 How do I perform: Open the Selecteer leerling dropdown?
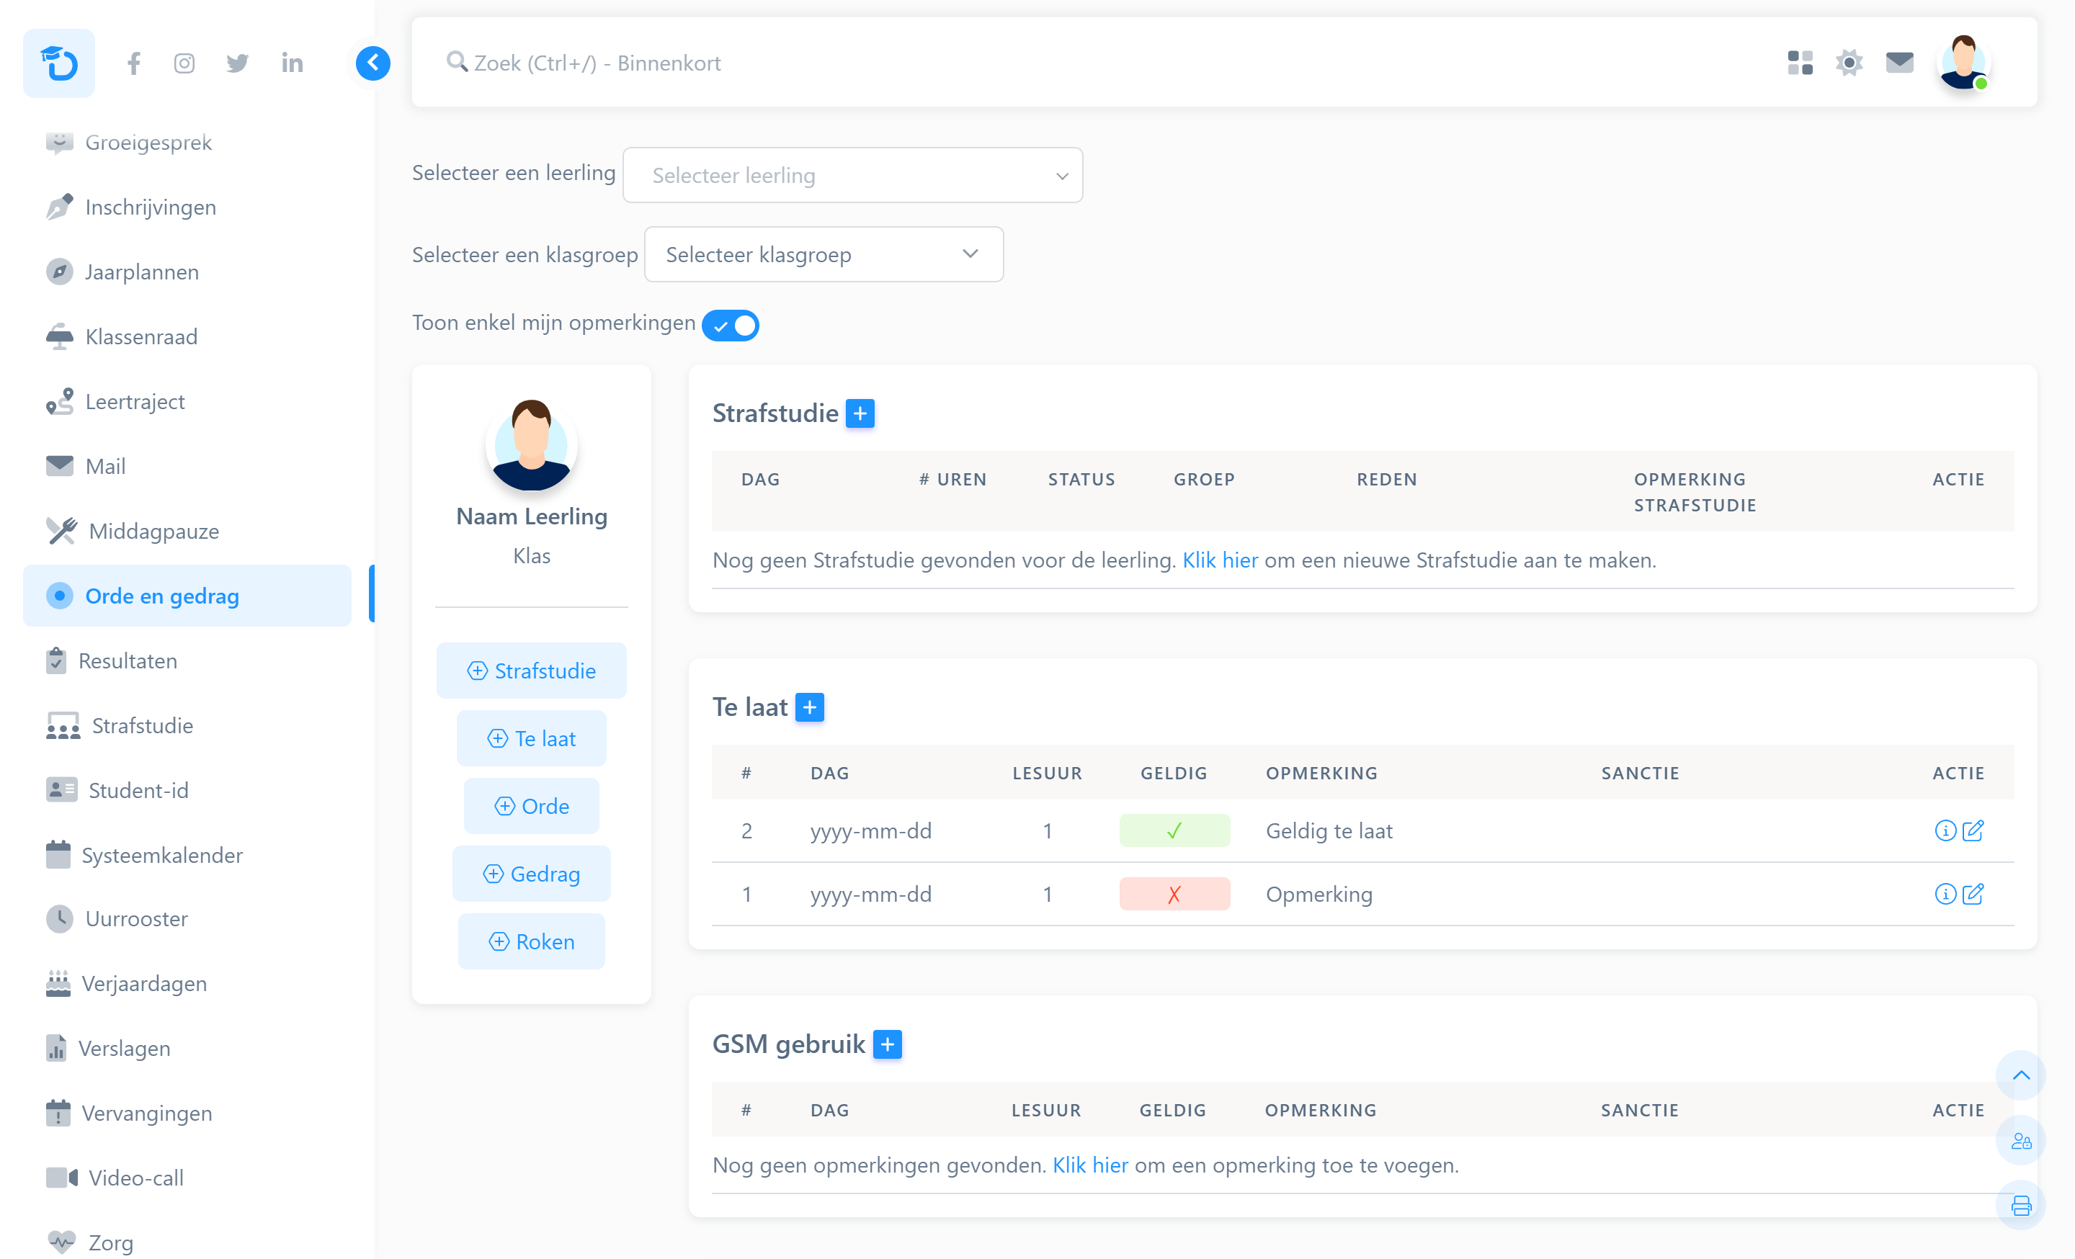pos(852,175)
